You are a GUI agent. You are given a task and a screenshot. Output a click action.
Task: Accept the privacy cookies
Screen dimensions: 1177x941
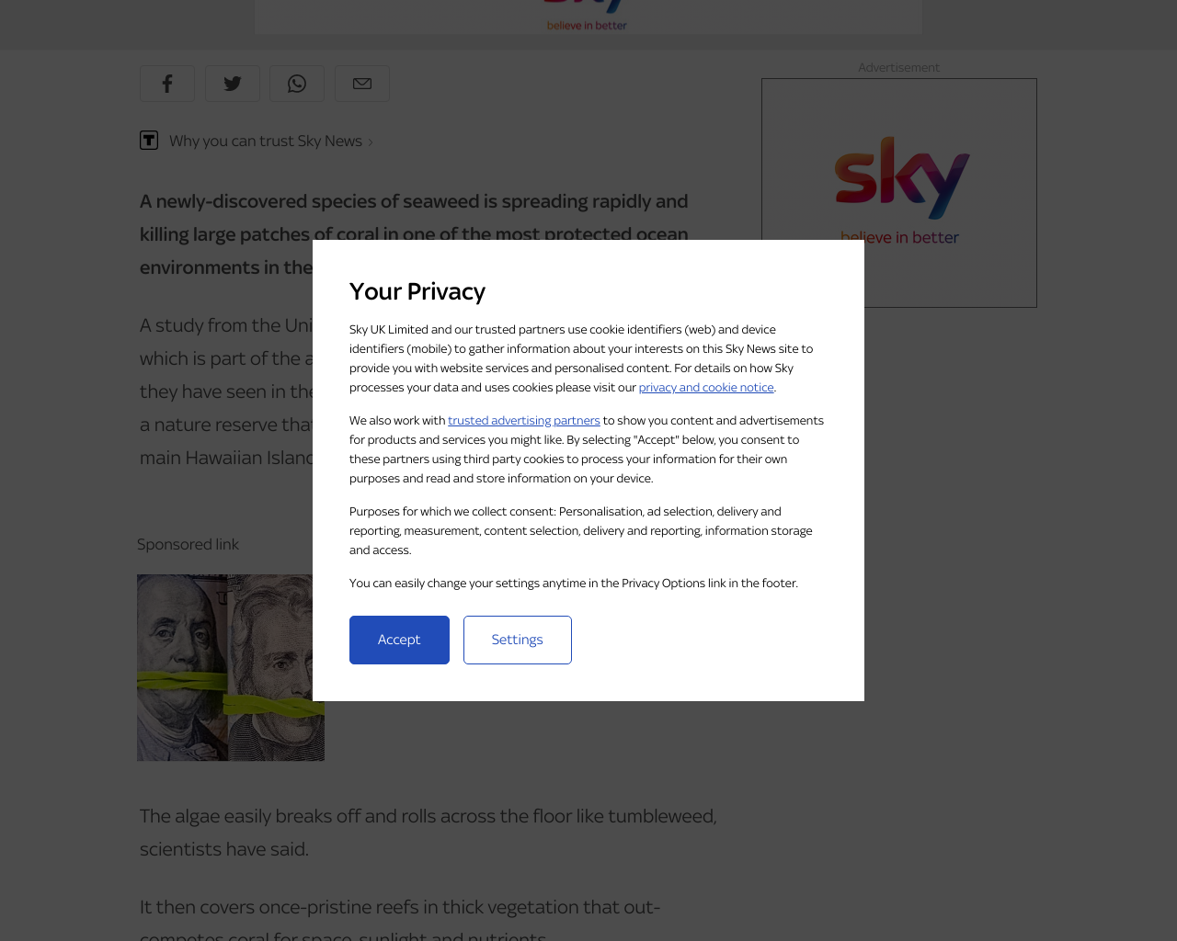399,640
